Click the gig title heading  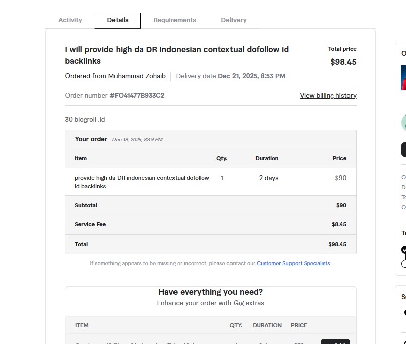177,55
